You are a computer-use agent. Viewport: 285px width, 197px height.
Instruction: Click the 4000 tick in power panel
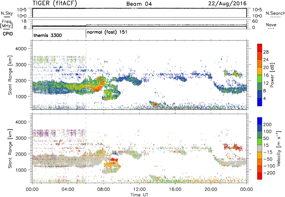pos(21,49)
